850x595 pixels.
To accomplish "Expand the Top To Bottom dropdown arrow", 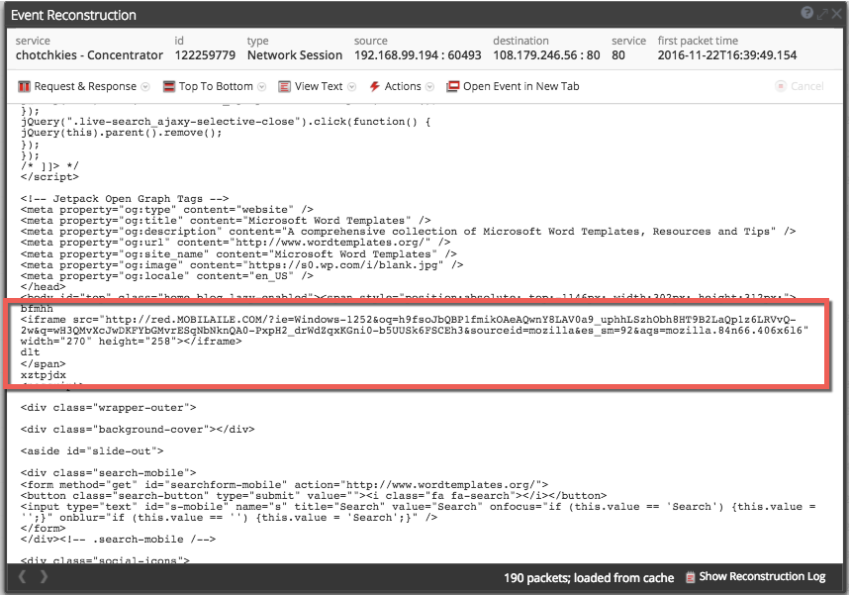I will [x=262, y=87].
